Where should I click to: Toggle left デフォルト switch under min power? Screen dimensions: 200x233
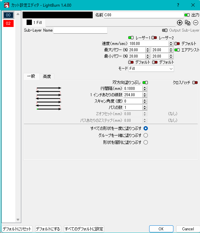(131, 62)
